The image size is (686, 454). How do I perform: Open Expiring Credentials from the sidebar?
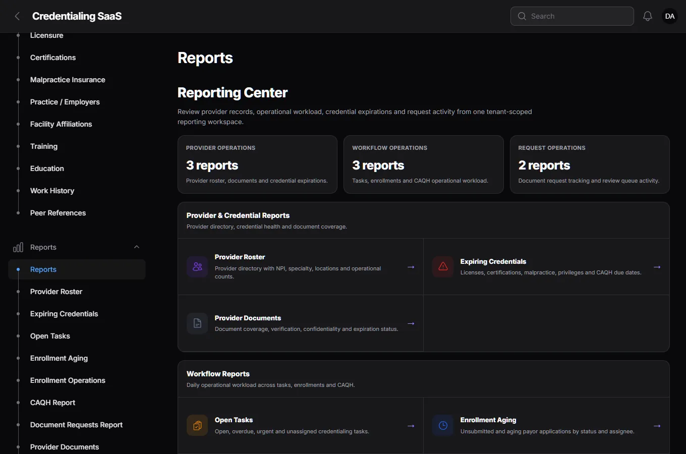click(x=64, y=314)
